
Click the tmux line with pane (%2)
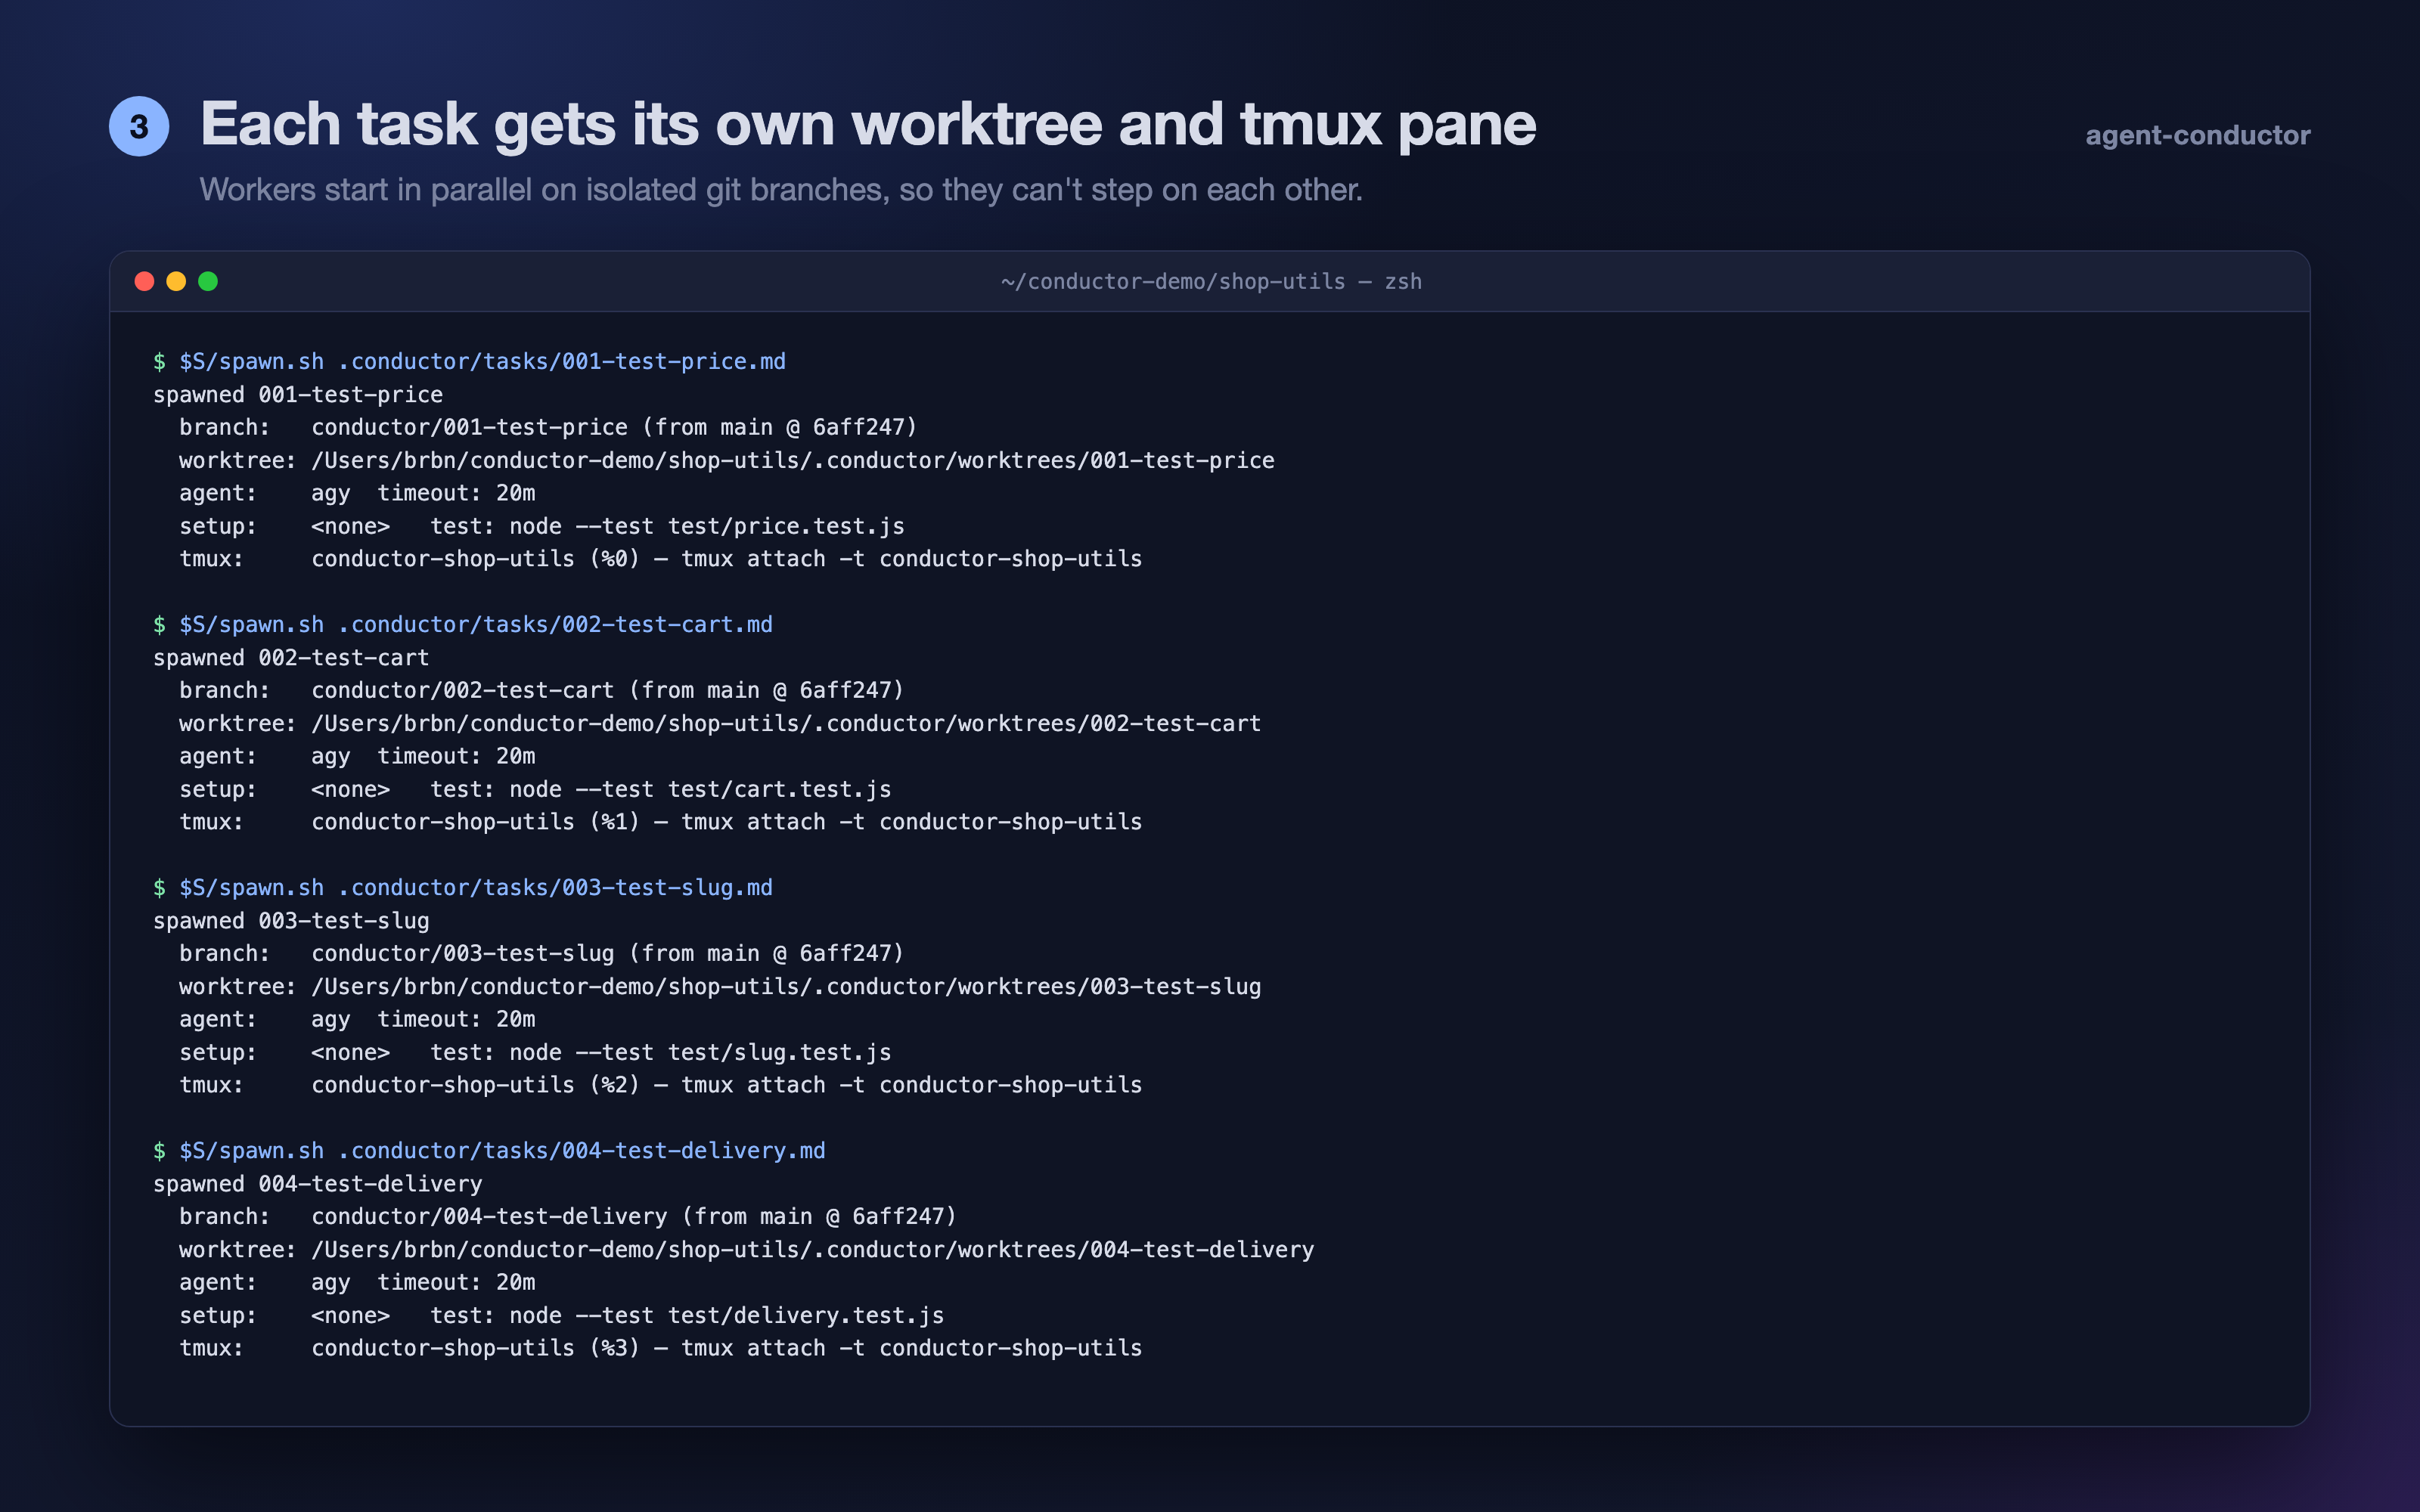tap(661, 1085)
